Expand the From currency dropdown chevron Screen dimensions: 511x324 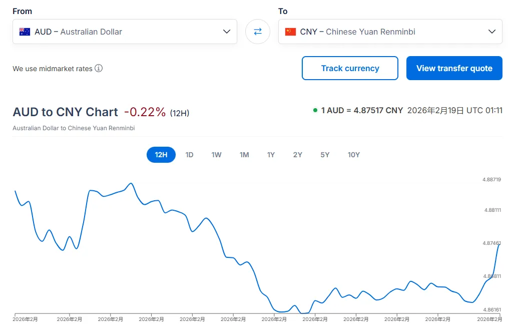coord(226,32)
